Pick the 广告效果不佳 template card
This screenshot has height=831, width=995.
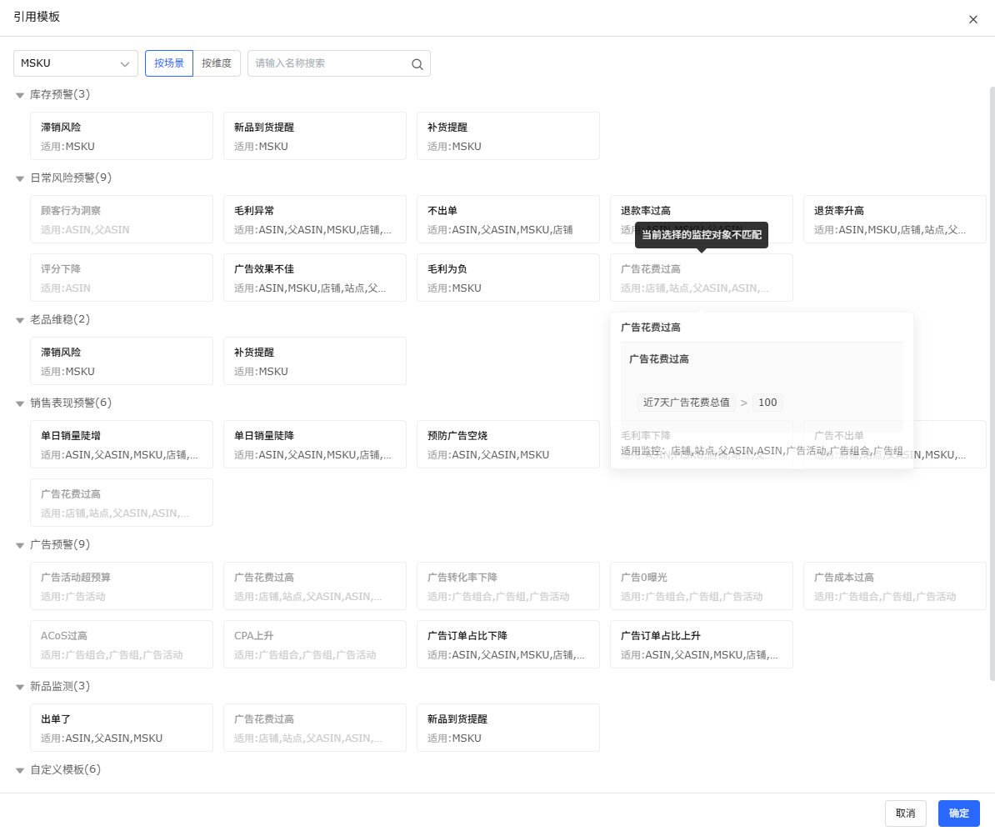[x=315, y=278]
